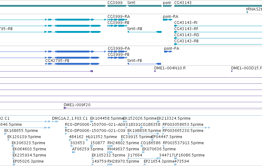The width and height of the screenshot is (262, 166).
Task: Select the CO186586 feature label
Action: pos(151,143)
